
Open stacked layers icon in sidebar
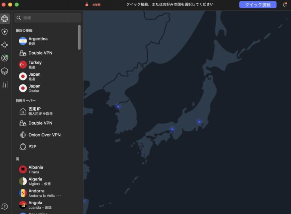(4, 71)
